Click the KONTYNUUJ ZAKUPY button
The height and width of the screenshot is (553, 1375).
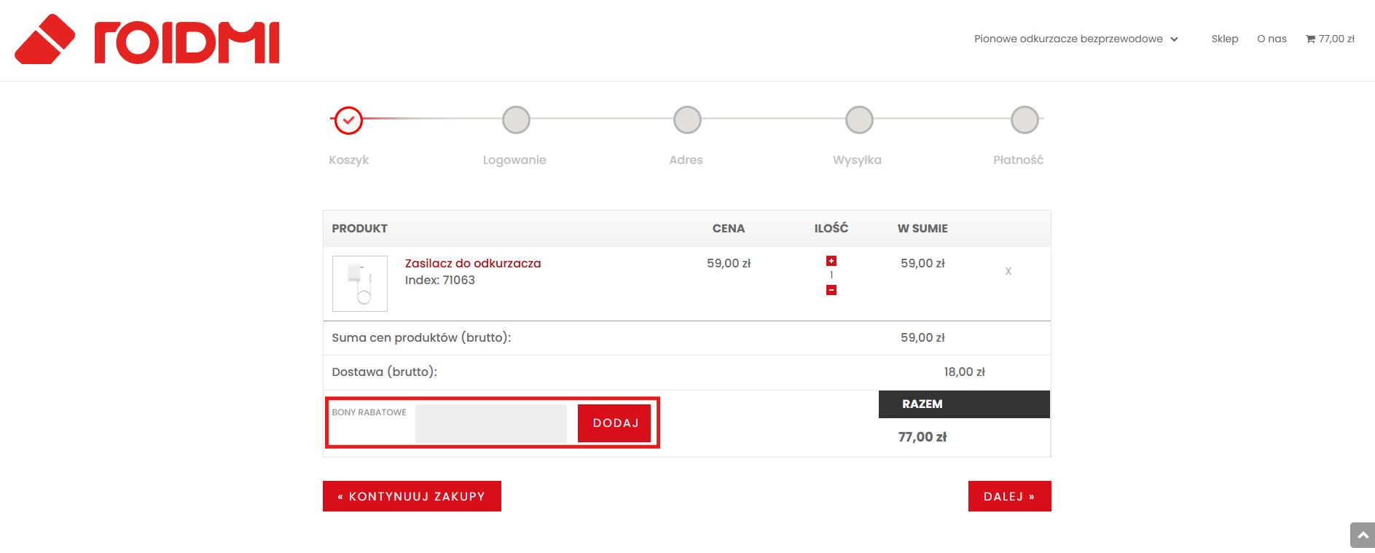pyautogui.click(x=412, y=496)
